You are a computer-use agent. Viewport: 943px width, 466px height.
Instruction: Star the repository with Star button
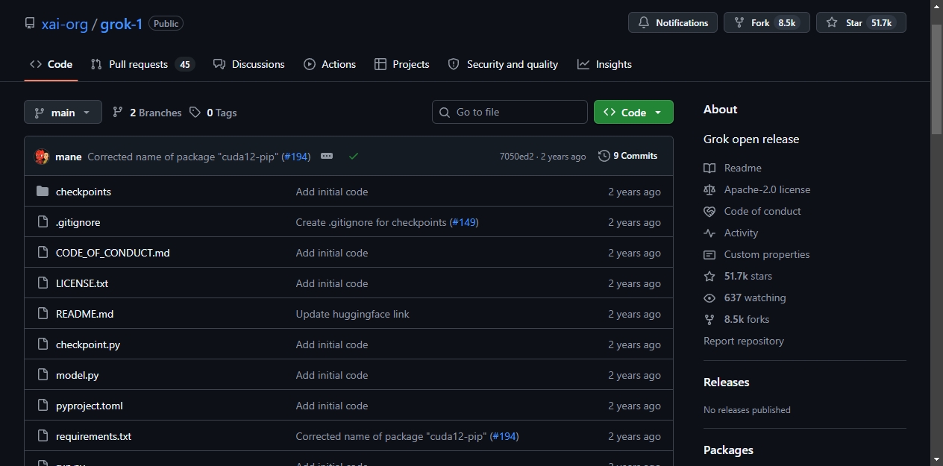[861, 22]
